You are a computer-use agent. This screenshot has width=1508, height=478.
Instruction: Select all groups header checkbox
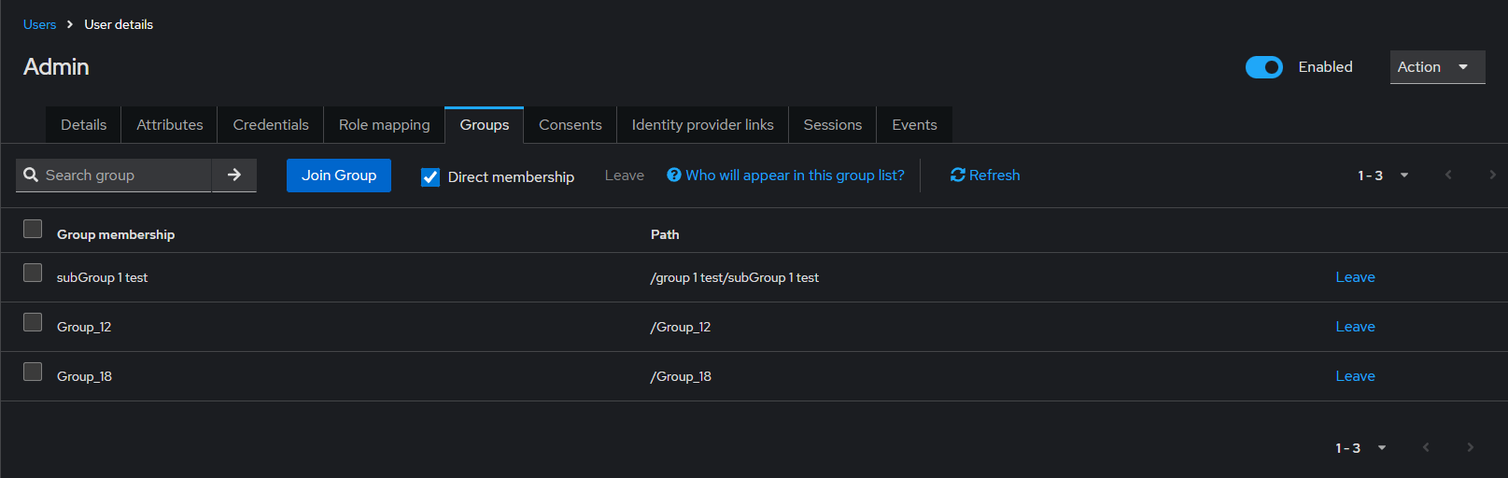(x=33, y=229)
